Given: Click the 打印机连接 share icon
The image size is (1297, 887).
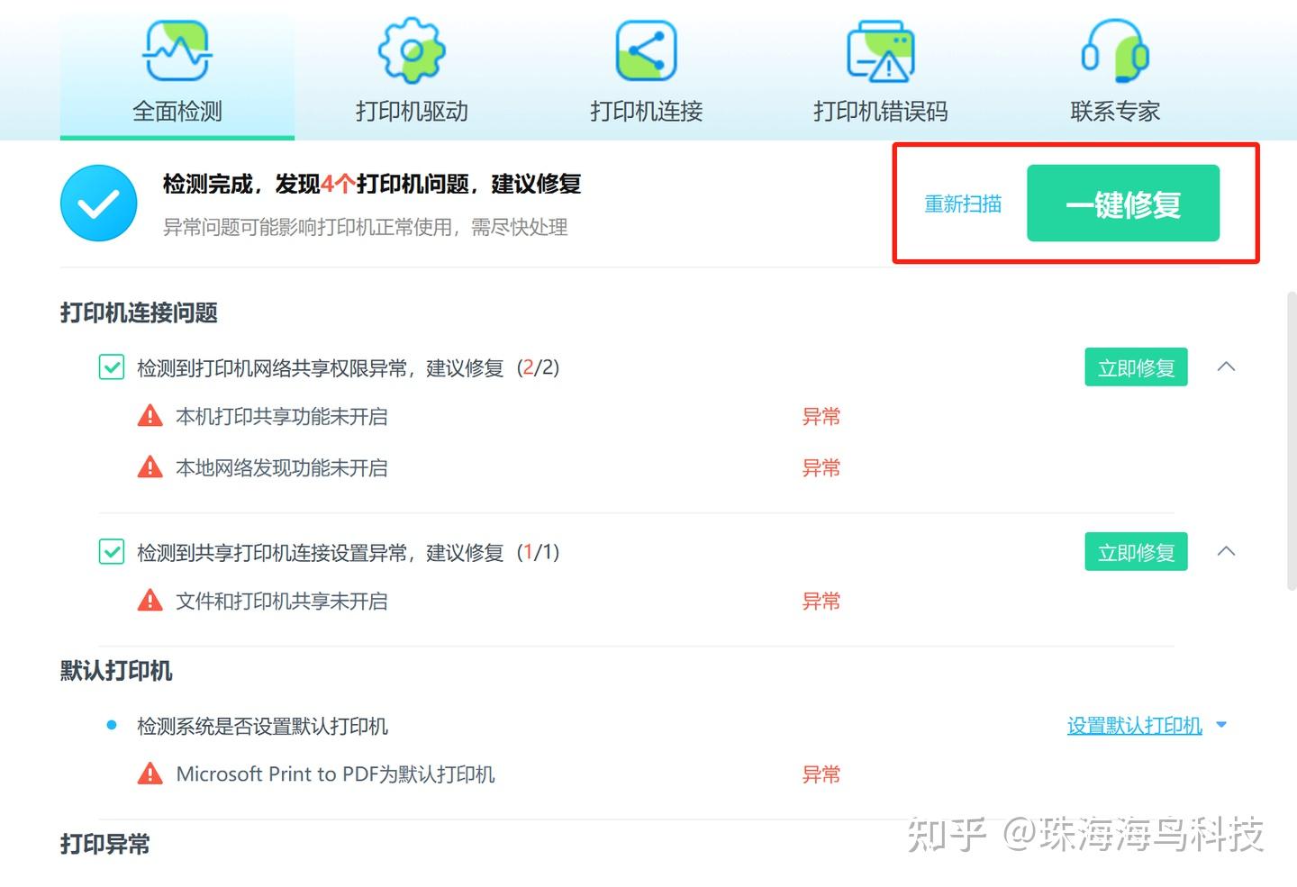Looking at the screenshot, I should [645, 51].
